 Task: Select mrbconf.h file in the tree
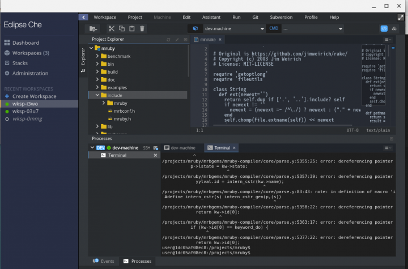pos(124,111)
